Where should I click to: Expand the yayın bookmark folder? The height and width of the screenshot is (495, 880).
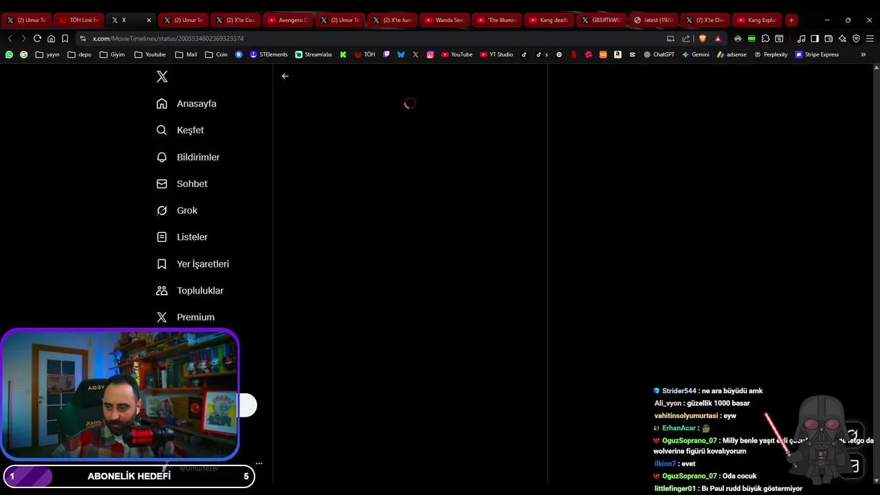click(x=47, y=54)
